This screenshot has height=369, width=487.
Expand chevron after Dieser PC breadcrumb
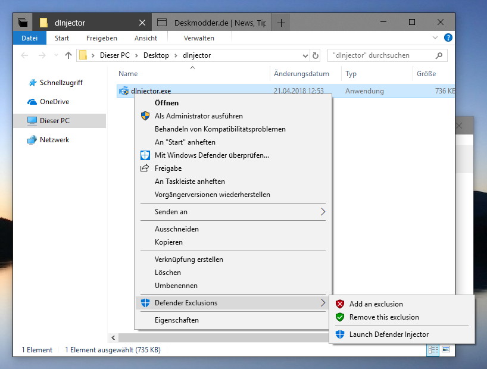(x=136, y=55)
